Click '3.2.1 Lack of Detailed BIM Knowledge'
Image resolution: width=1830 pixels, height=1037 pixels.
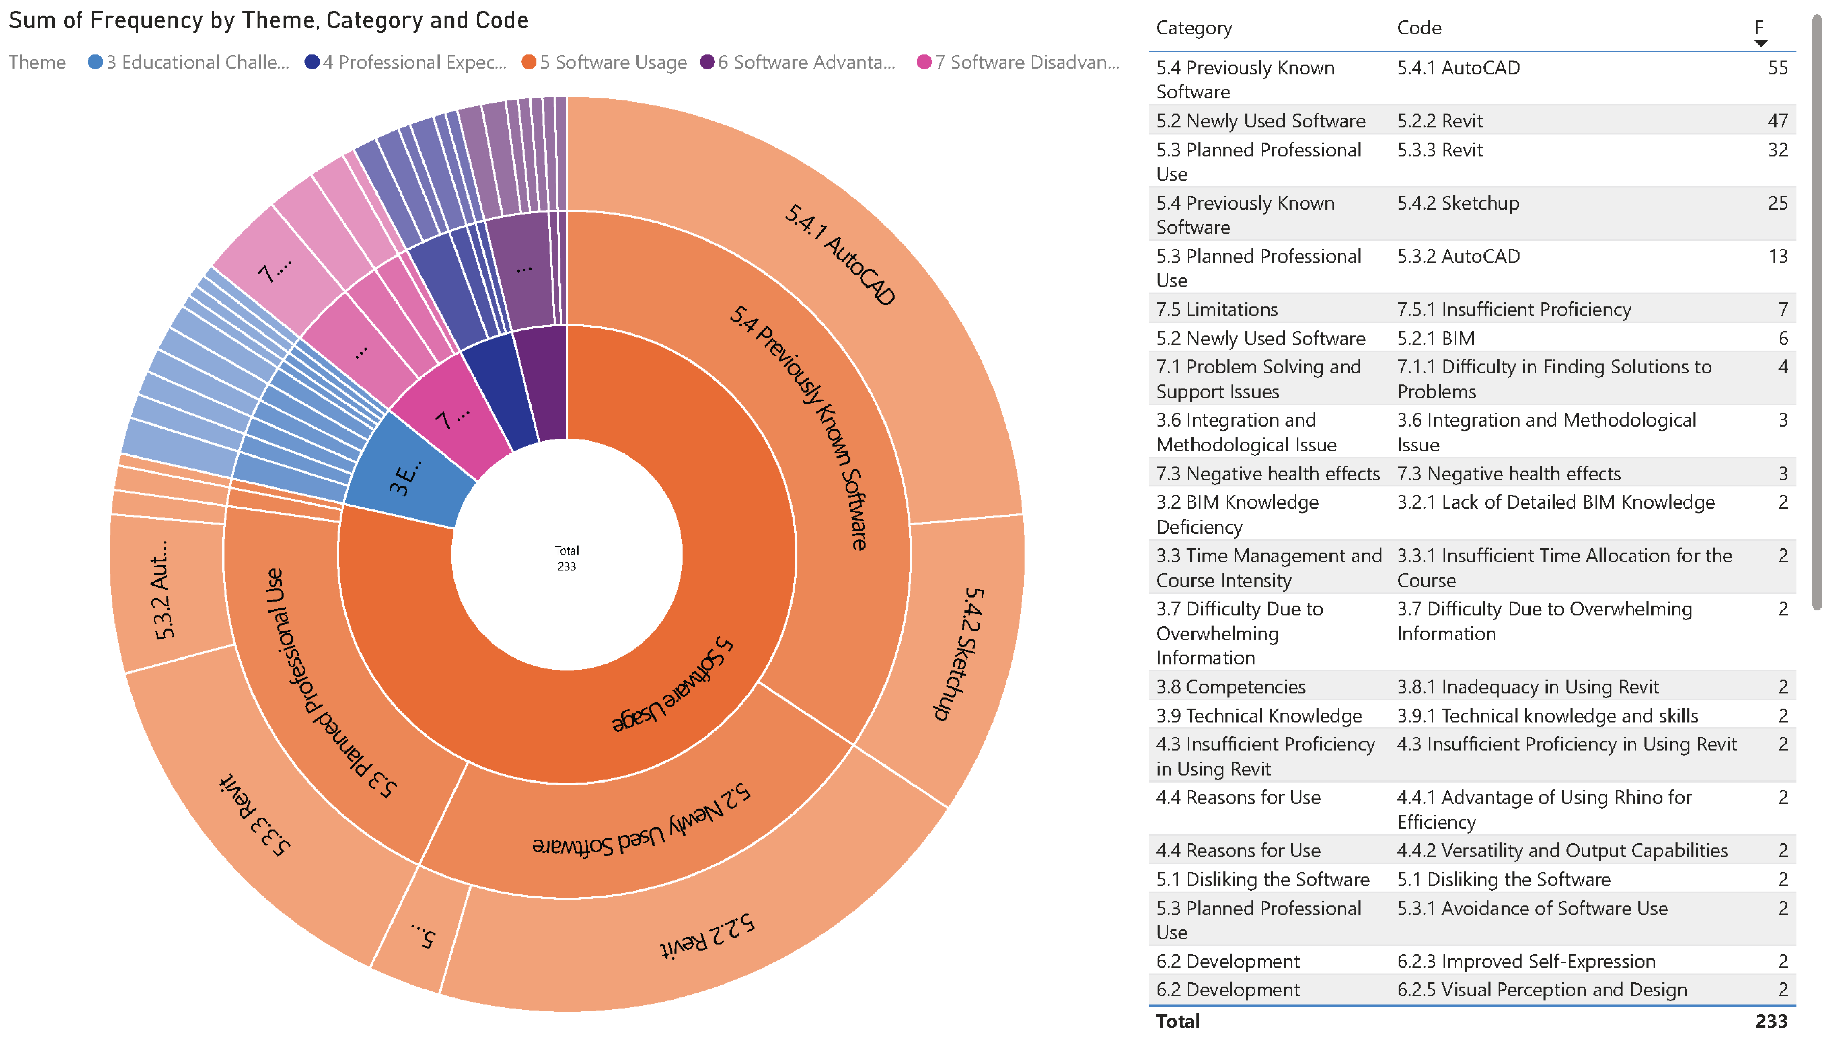(x=1555, y=503)
